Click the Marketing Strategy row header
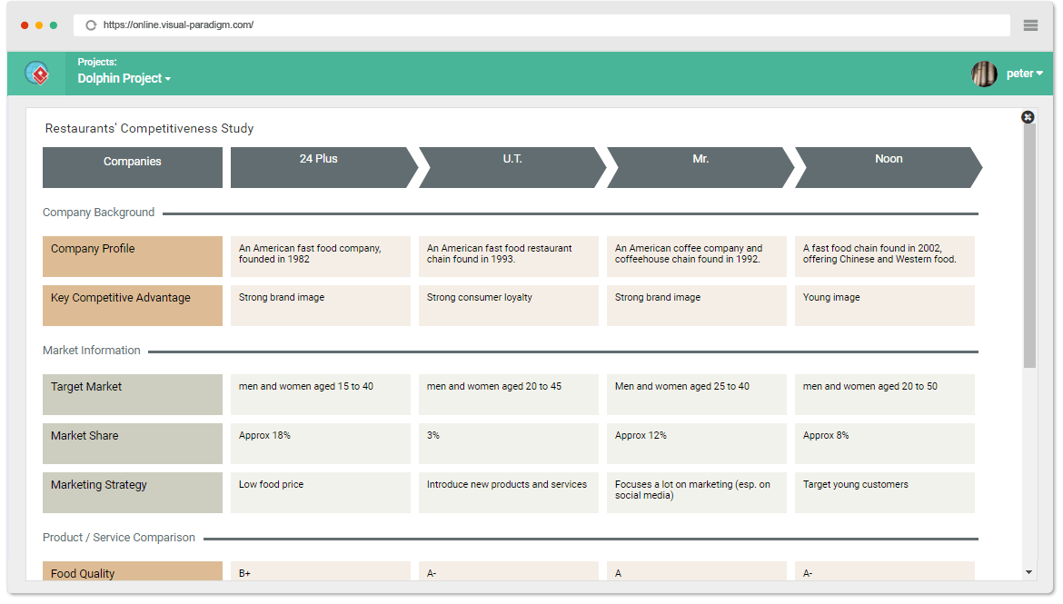This screenshot has height=604, width=1063. pos(132,492)
